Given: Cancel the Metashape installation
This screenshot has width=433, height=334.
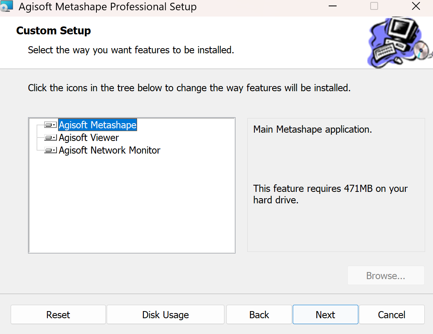Looking at the screenshot, I should click(x=392, y=315).
